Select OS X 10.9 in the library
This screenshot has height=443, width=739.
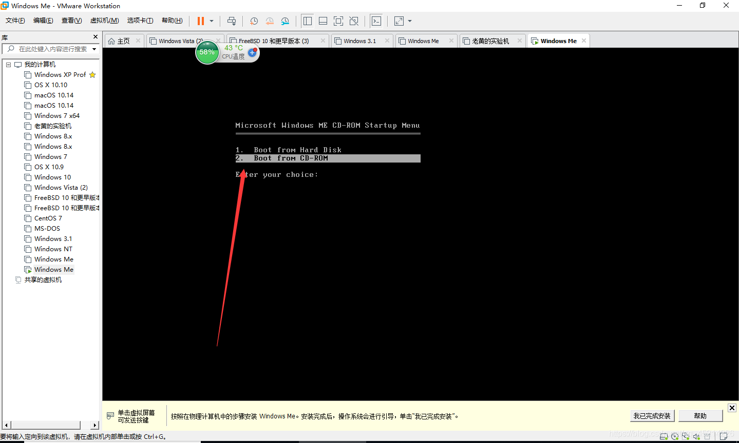(x=49, y=167)
